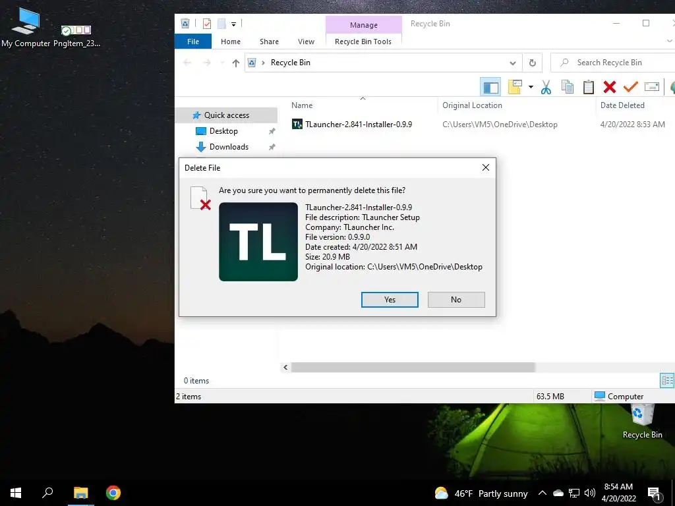This screenshot has height=506, width=675.
Task: Open My Computer desktop icon
Action: 26,28
